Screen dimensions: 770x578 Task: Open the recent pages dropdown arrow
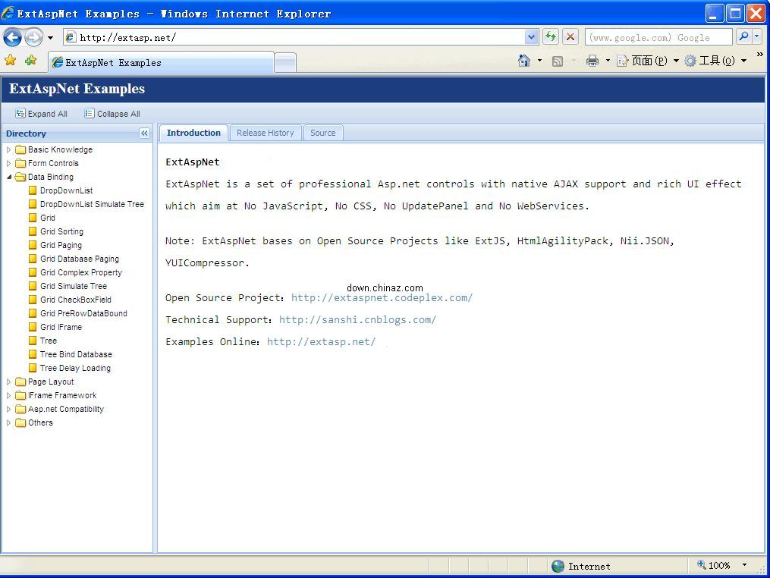click(50, 37)
